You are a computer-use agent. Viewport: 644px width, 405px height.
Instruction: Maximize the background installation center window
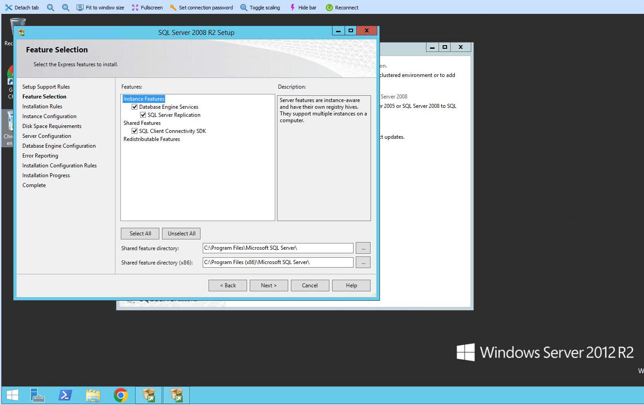tap(445, 47)
